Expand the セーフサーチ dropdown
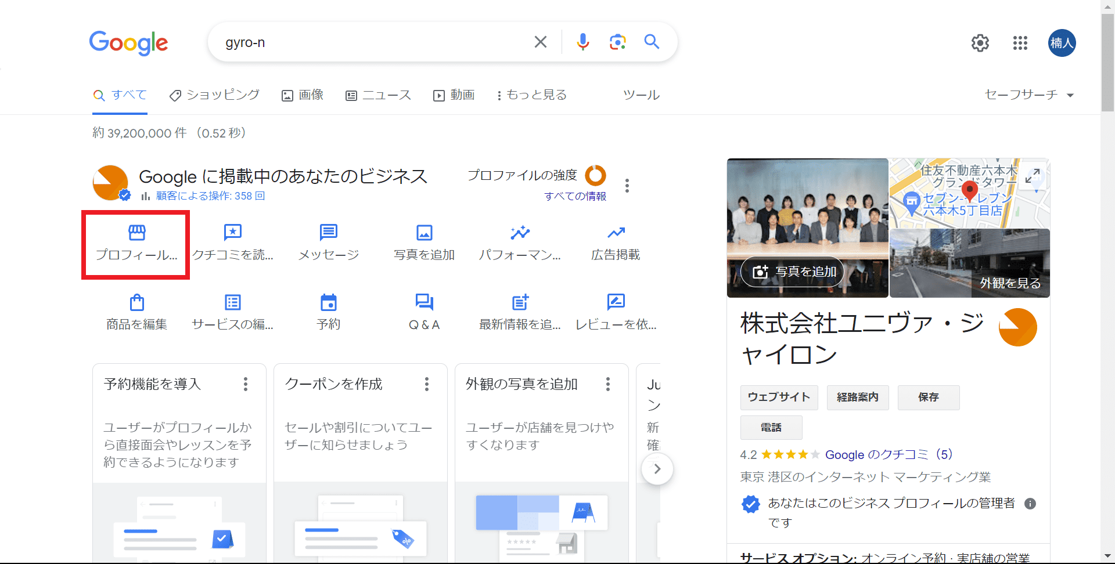1115x564 pixels. tap(1029, 95)
